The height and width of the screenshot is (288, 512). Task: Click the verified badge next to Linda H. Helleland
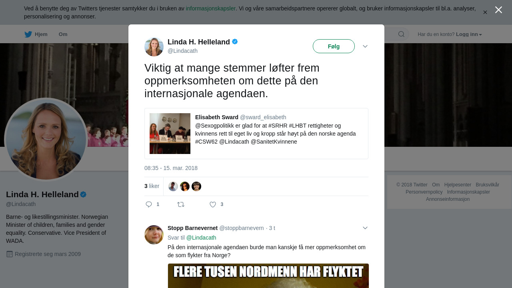pyautogui.click(x=235, y=42)
